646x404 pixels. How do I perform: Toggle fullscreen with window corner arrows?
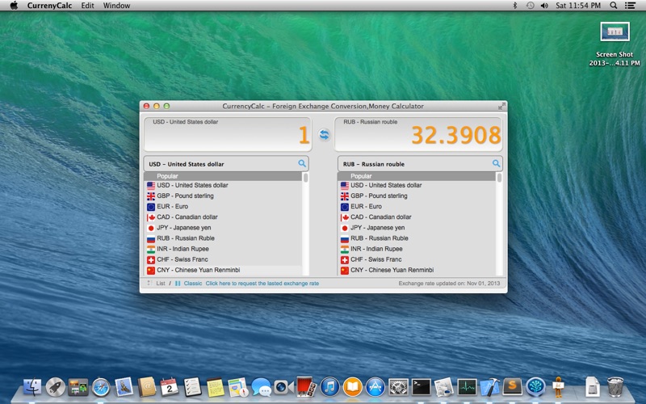coord(501,106)
